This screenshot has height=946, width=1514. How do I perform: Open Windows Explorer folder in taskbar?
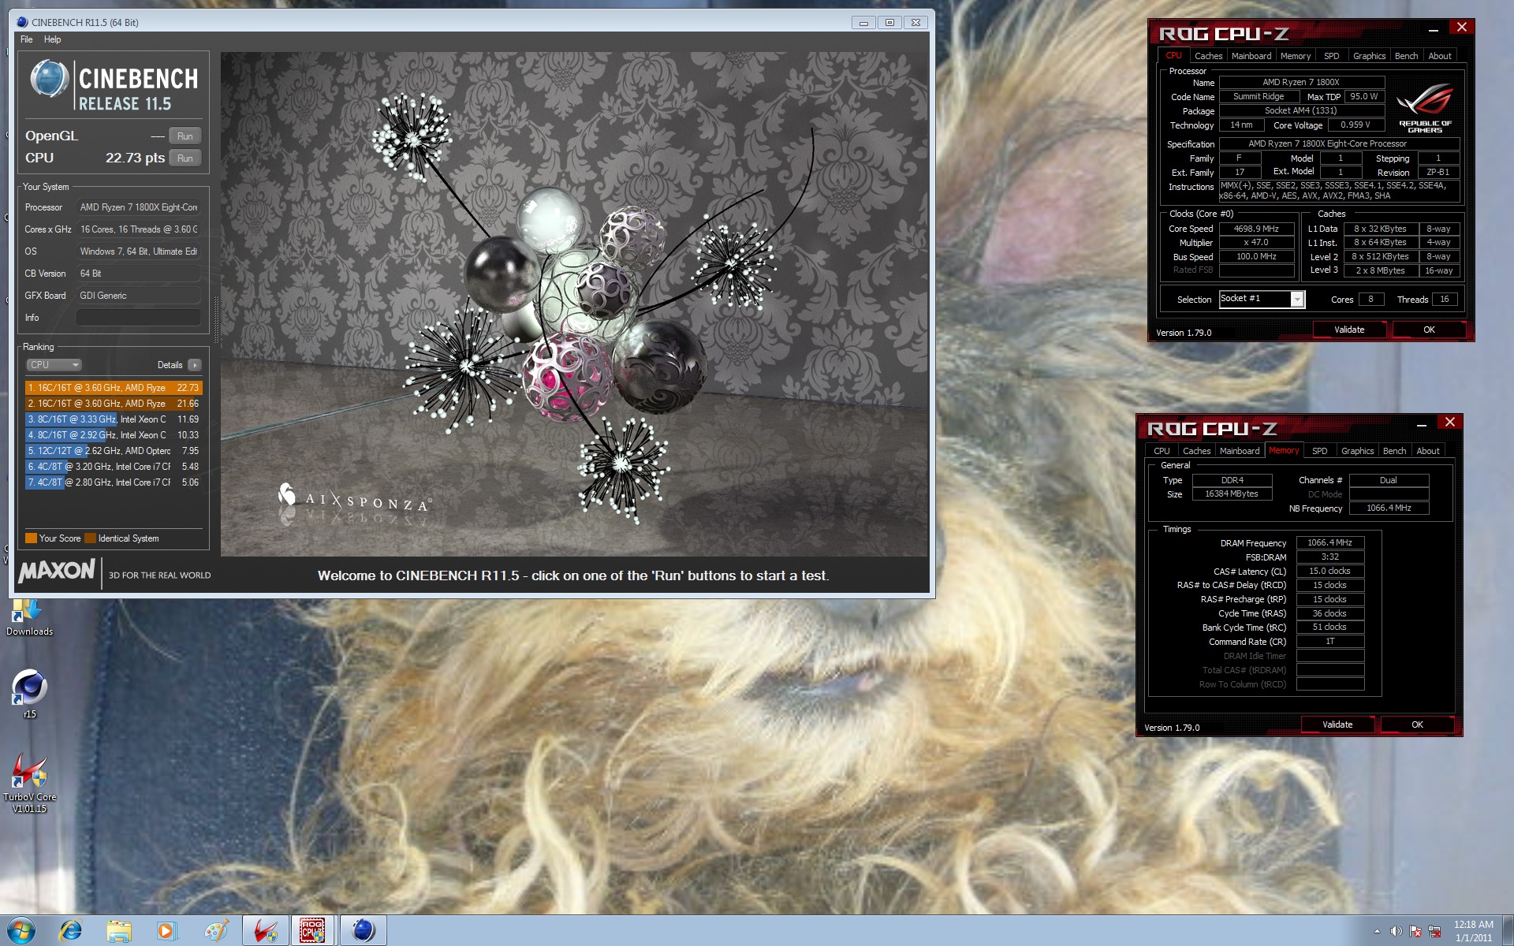point(119,931)
